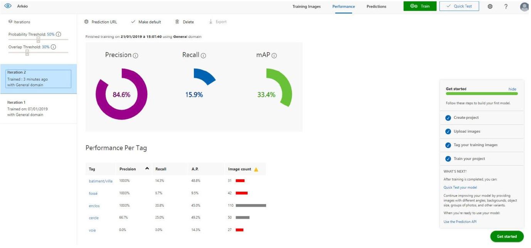Click Make default in the toolbar
Screen dimensions: 531x248
click(146, 22)
